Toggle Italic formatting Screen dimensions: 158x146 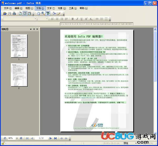77,19
